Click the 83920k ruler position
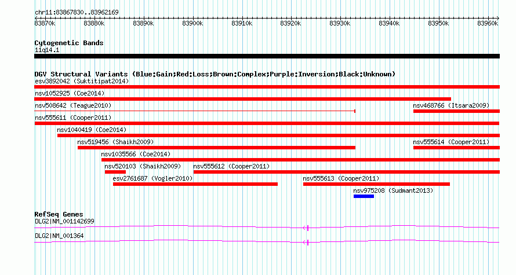516x275 pixels. (290, 23)
